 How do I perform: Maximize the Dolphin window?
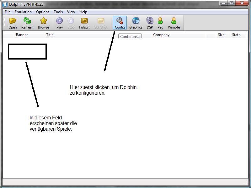[232, 3]
